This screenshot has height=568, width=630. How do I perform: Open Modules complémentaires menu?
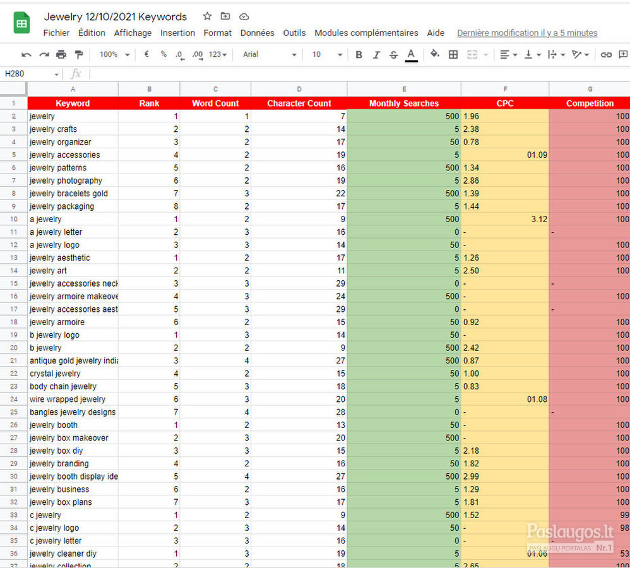pos(366,33)
